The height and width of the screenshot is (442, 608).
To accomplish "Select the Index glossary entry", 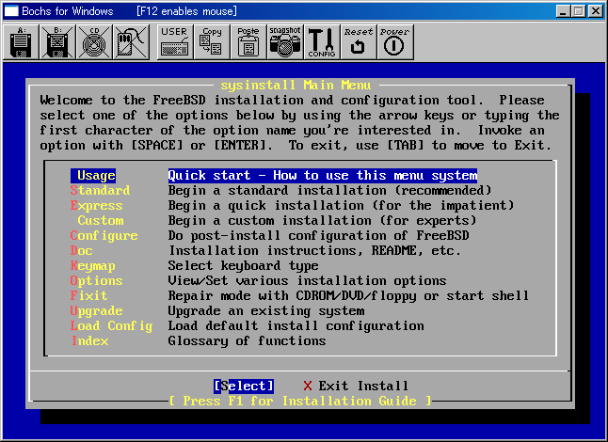I will click(89, 340).
